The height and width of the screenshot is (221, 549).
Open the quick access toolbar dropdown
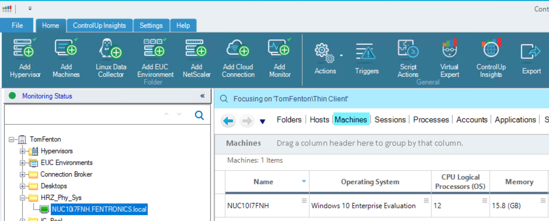[x=30, y=9]
